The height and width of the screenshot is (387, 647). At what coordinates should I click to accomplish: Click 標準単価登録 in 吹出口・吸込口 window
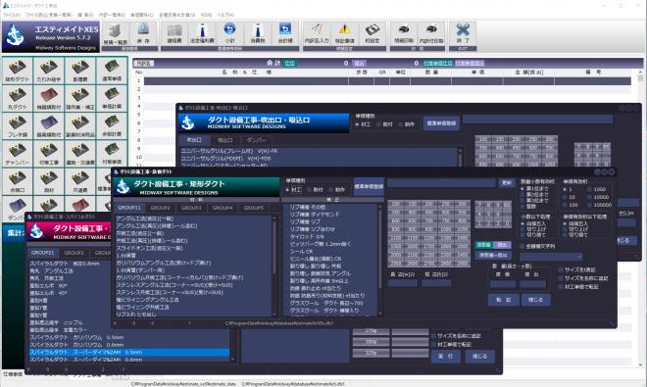(441, 123)
